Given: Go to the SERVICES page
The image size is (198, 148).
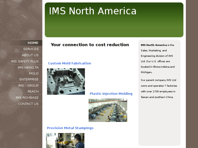Looking at the screenshot, I should pos(26,49).
